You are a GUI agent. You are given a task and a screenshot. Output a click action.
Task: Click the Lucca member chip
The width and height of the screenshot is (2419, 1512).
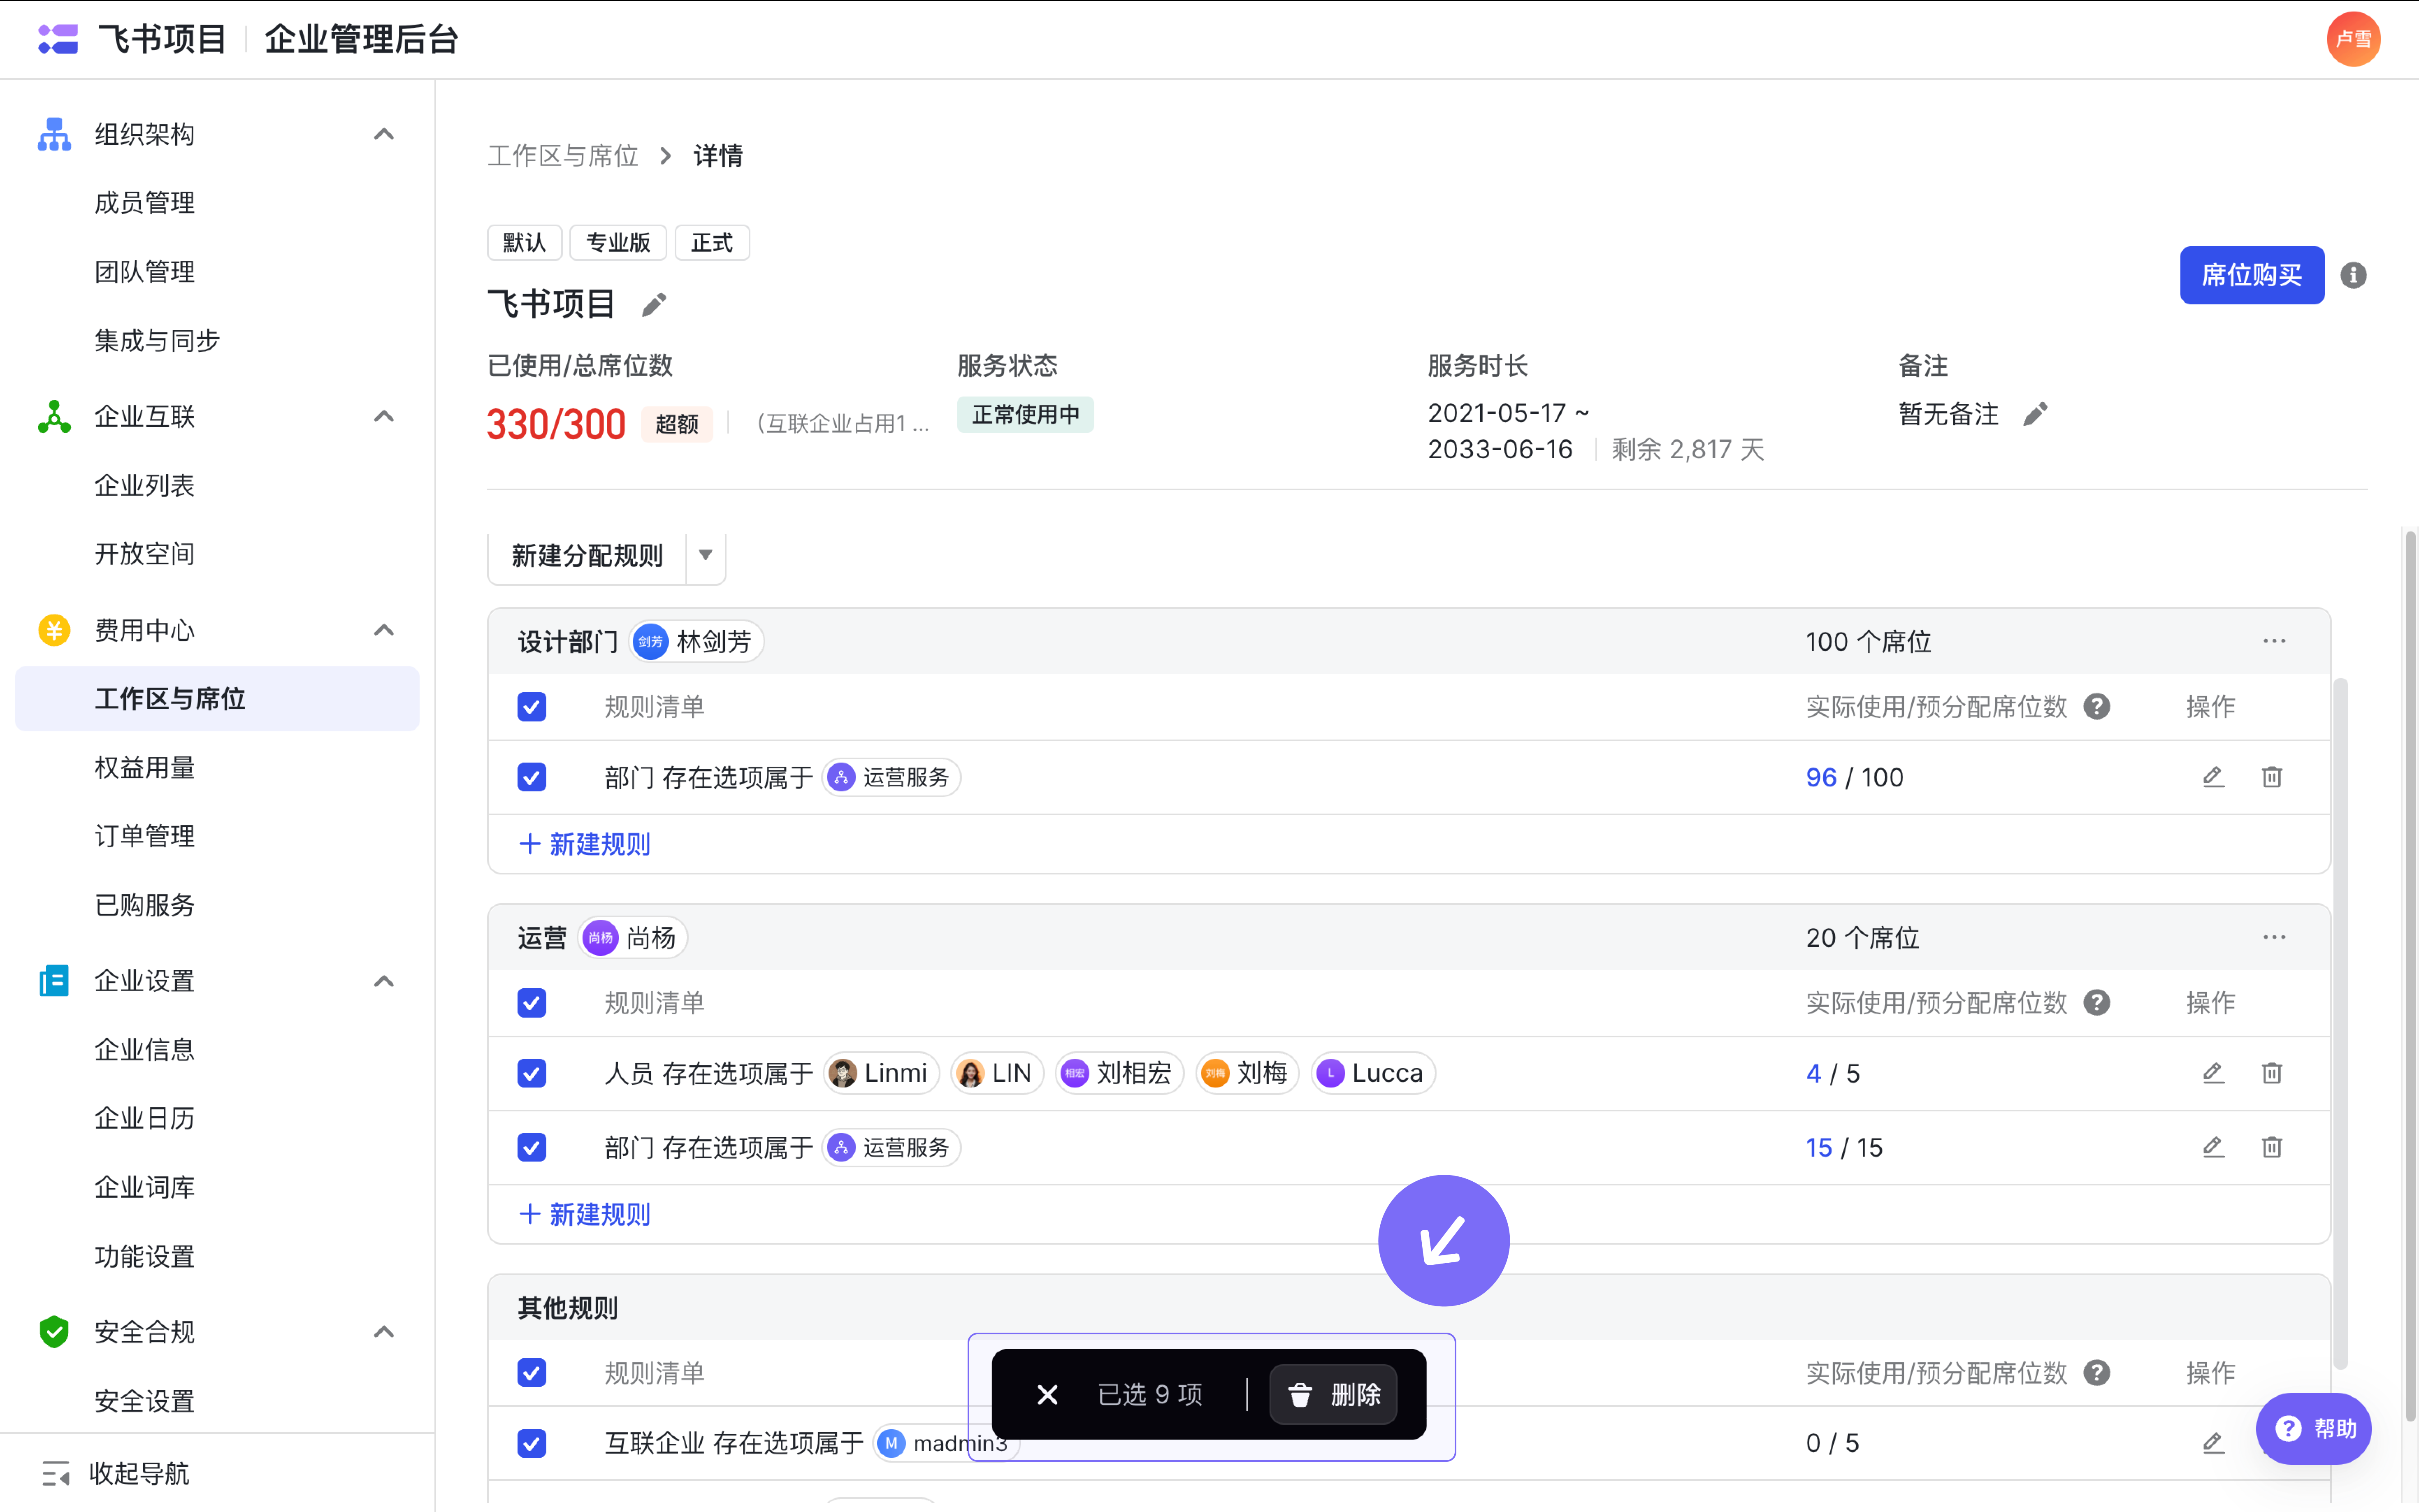pyautogui.click(x=1373, y=1073)
